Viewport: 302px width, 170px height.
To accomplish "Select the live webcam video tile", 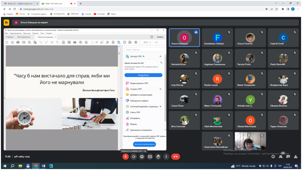I will tap(250, 141).
